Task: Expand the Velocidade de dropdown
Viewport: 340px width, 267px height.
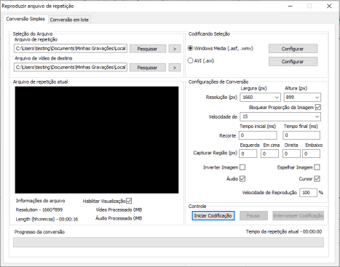Action: tap(280, 116)
